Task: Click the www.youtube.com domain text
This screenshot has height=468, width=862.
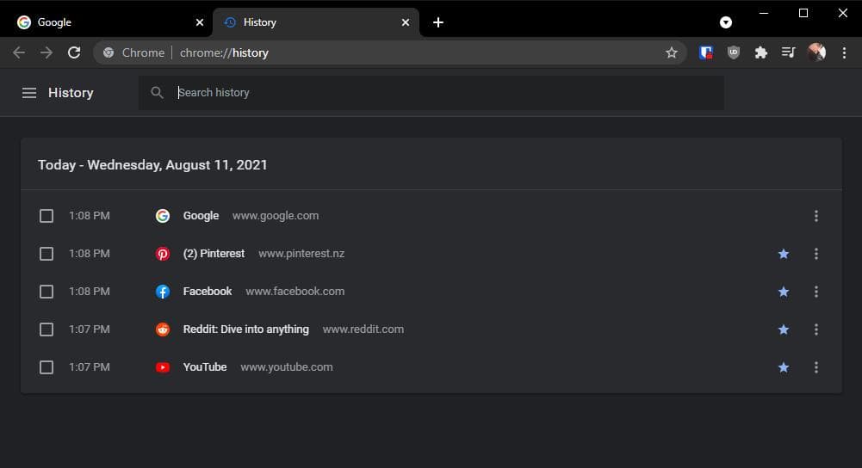Action: pos(287,367)
